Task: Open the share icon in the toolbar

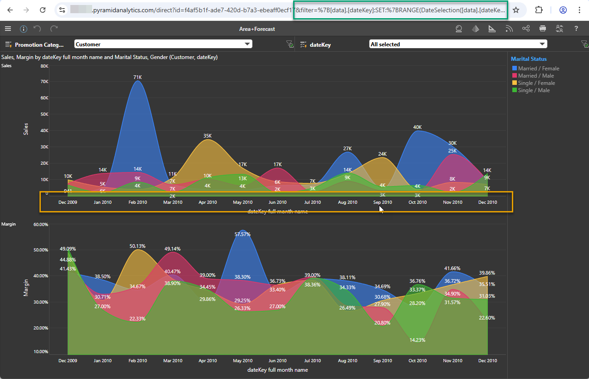Action: click(526, 29)
